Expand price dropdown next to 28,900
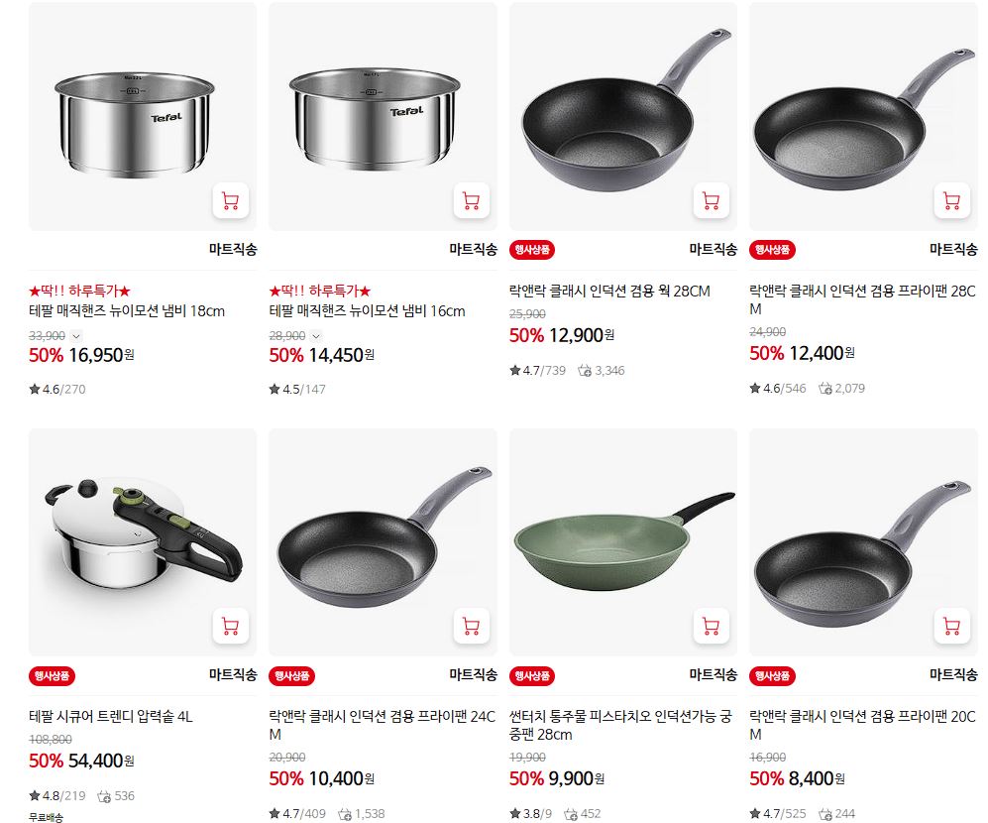 [x=316, y=336]
